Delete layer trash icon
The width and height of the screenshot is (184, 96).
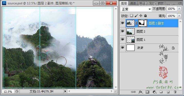[175, 92]
